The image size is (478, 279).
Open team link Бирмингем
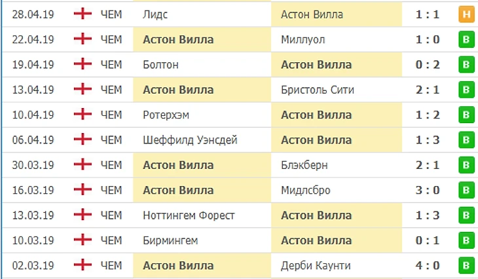tap(170, 241)
